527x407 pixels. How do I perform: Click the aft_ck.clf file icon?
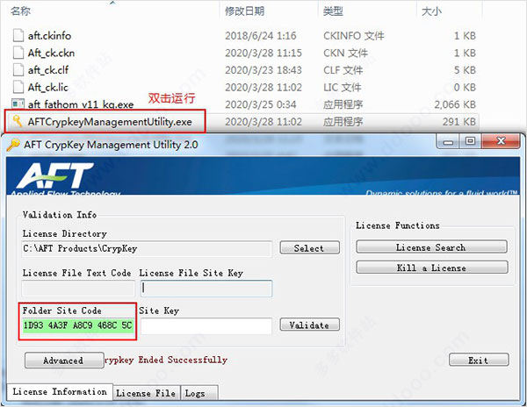point(18,70)
